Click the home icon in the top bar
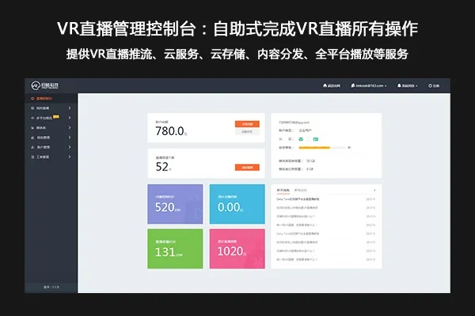This screenshot has height=316, width=475. [325, 85]
